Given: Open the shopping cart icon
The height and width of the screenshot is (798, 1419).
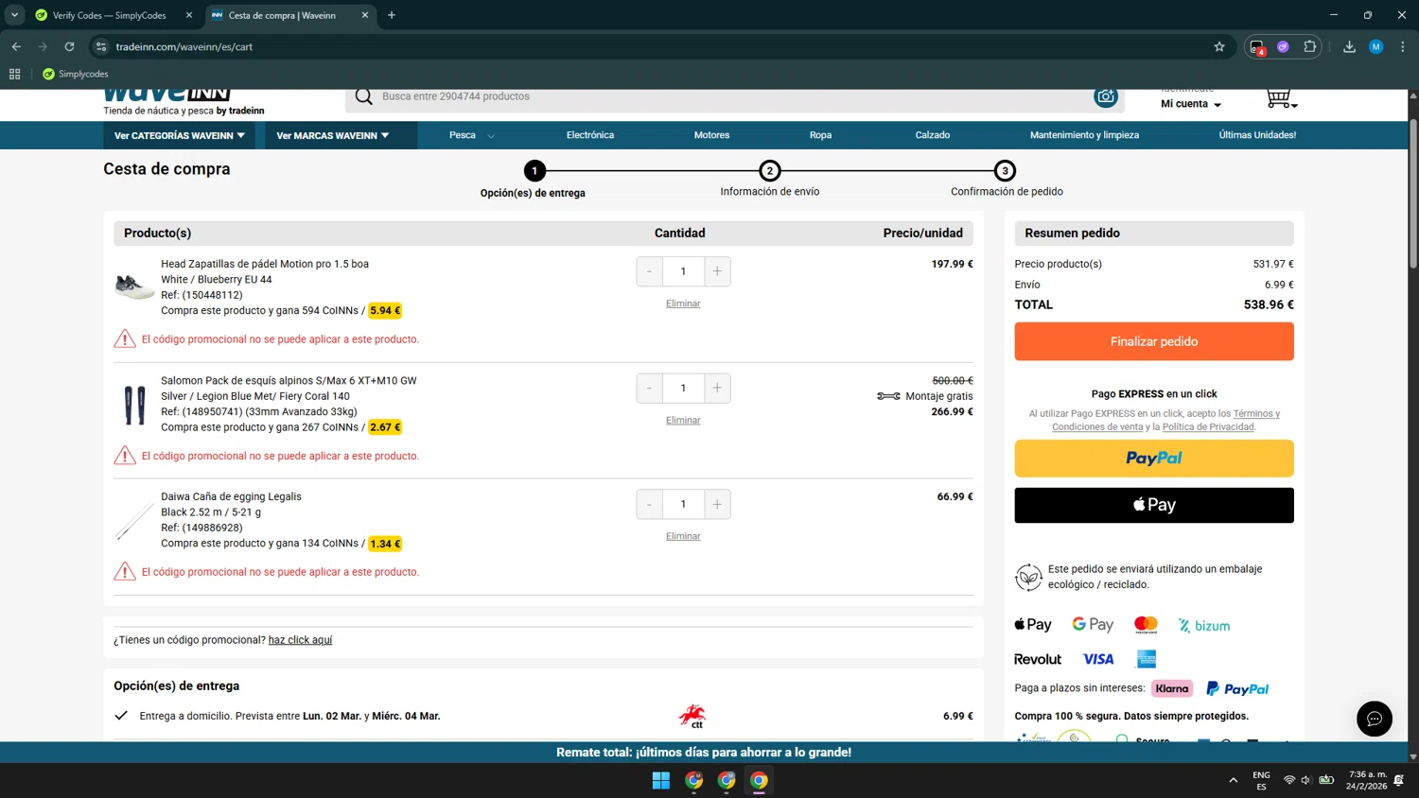Looking at the screenshot, I should click(1280, 98).
